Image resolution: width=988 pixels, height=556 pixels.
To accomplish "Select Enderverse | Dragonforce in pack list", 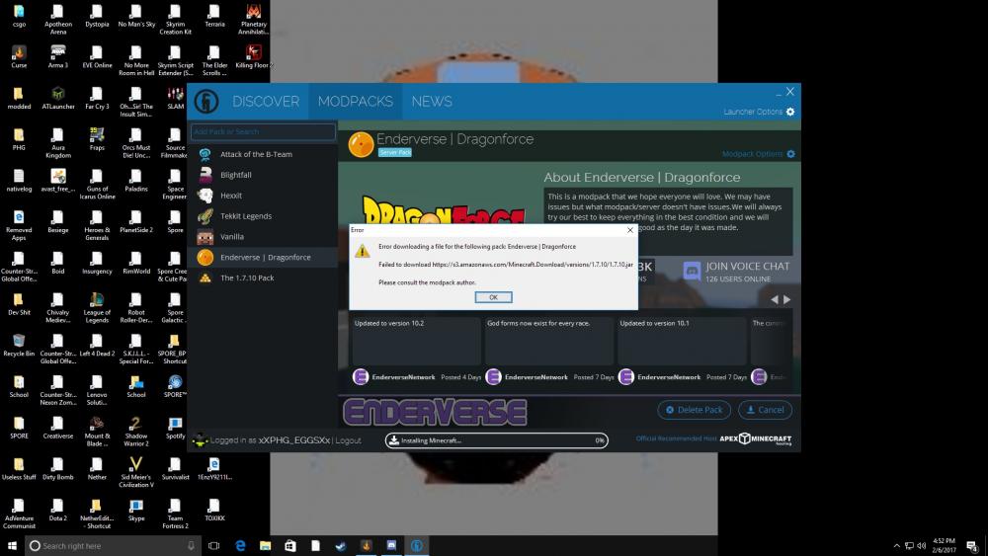I will tap(263, 257).
